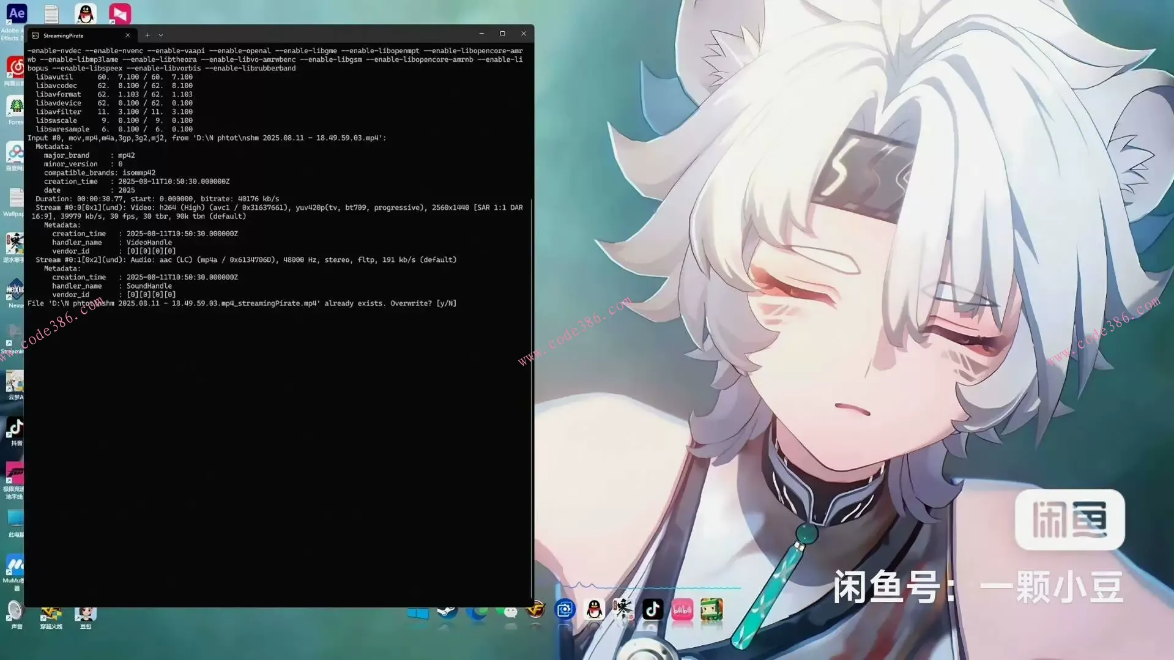Launch QQ penguin shortcut at top of desktop
The height and width of the screenshot is (660, 1174).
click(x=86, y=13)
